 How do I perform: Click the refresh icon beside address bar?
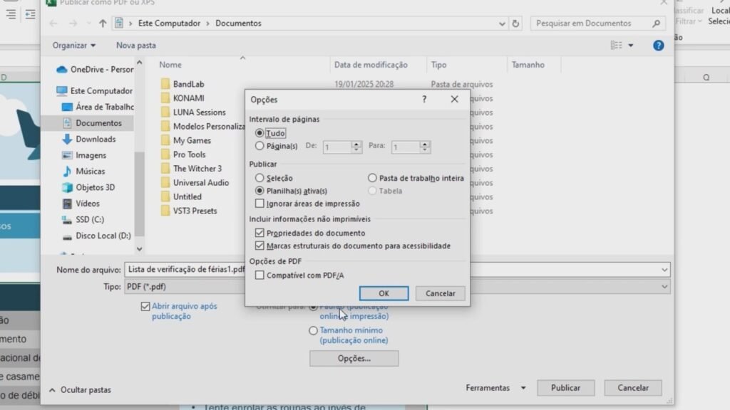tap(515, 23)
